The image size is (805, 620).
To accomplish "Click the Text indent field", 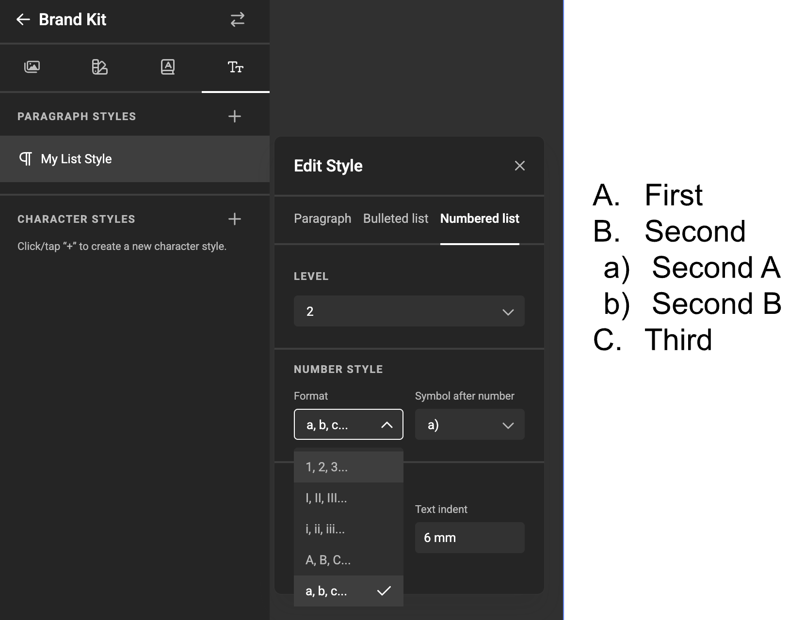I will click(x=469, y=538).
